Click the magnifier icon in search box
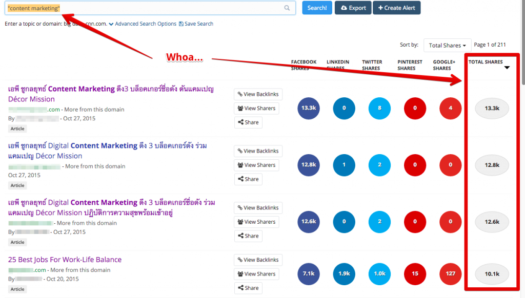 click(287, 8)
